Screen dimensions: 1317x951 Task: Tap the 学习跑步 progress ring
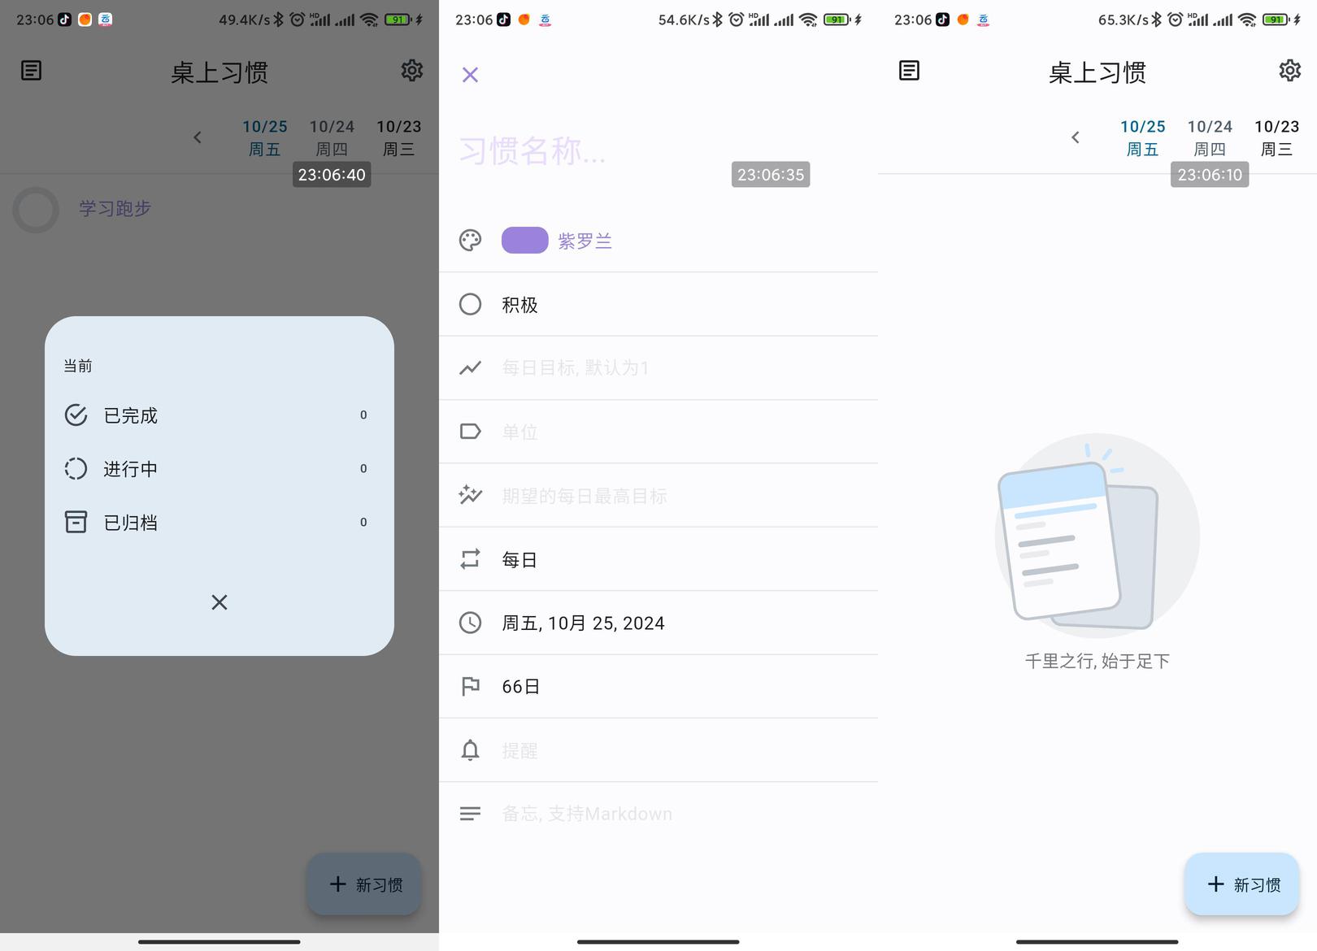(x=36, y=210)
